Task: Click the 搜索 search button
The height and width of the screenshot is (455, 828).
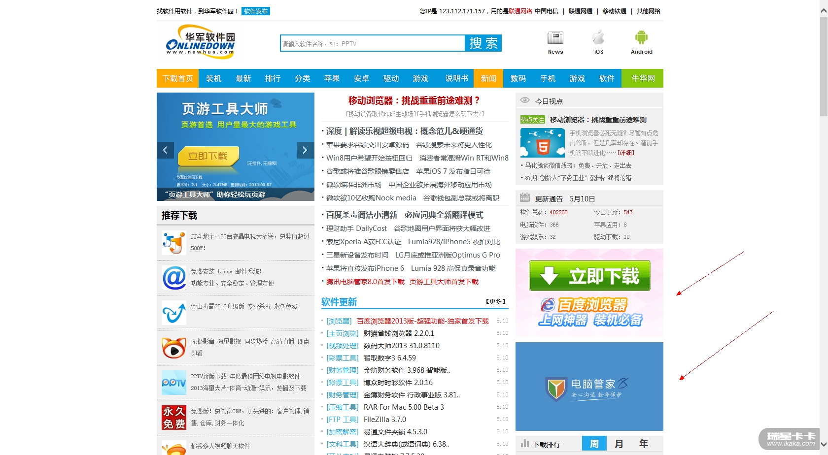Action: coord(483,43)
